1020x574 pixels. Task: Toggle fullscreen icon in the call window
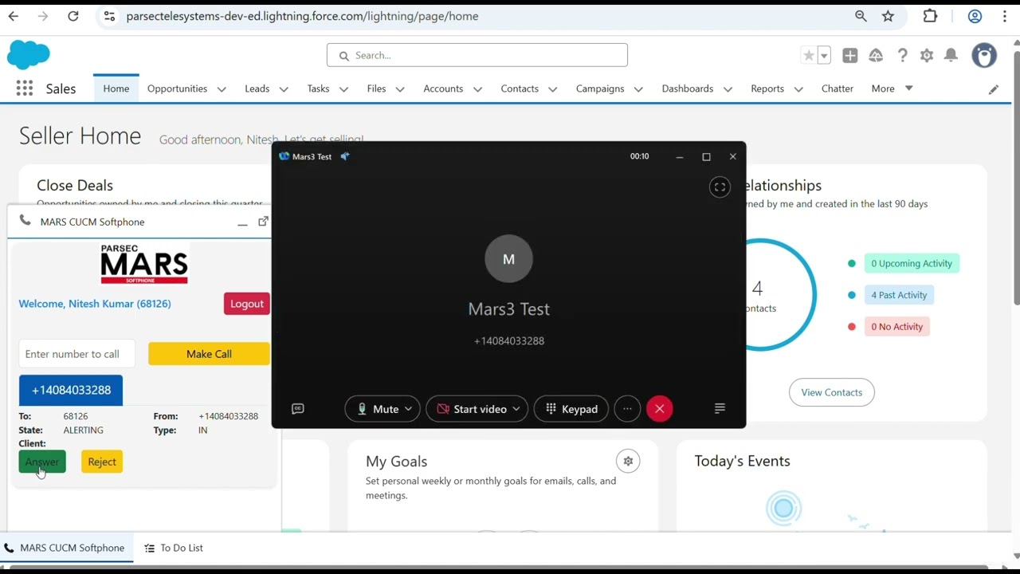pyautogui.click(x=720, y=187)
